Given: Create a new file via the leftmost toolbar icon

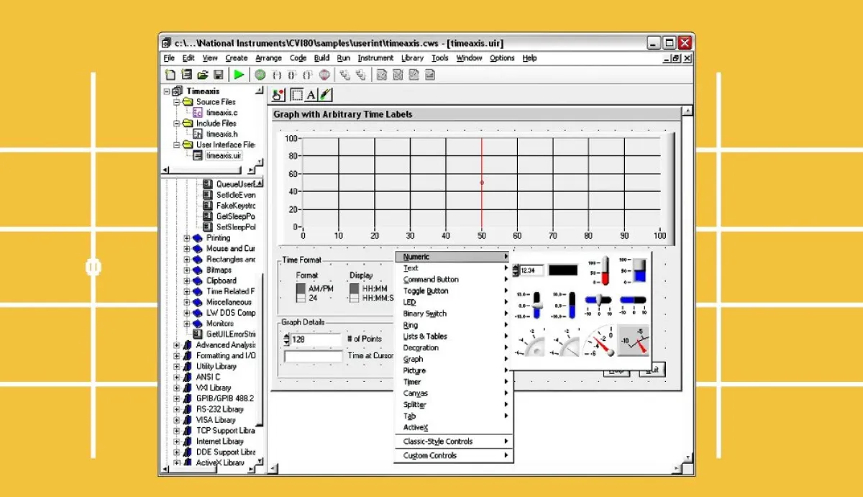Looking at the screenshot, I should [x=170, y=74].
